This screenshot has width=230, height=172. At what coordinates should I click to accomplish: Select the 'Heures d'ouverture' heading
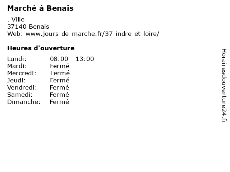click(x=41, y=48)
